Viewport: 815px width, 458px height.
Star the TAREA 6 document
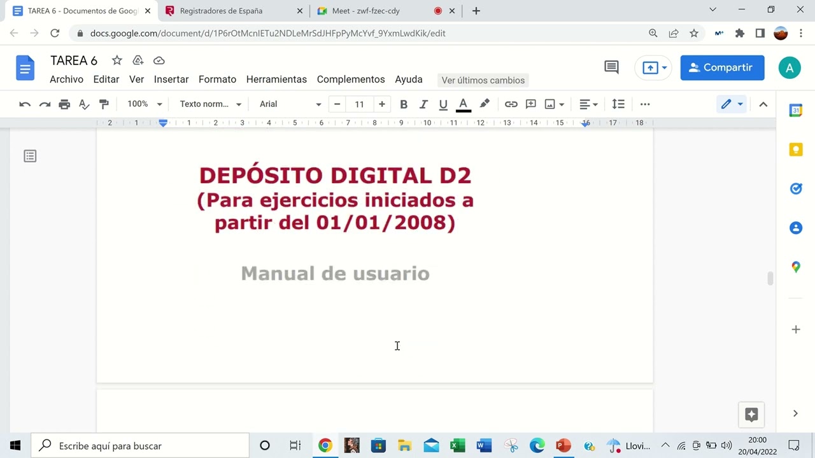coord(117,60)
